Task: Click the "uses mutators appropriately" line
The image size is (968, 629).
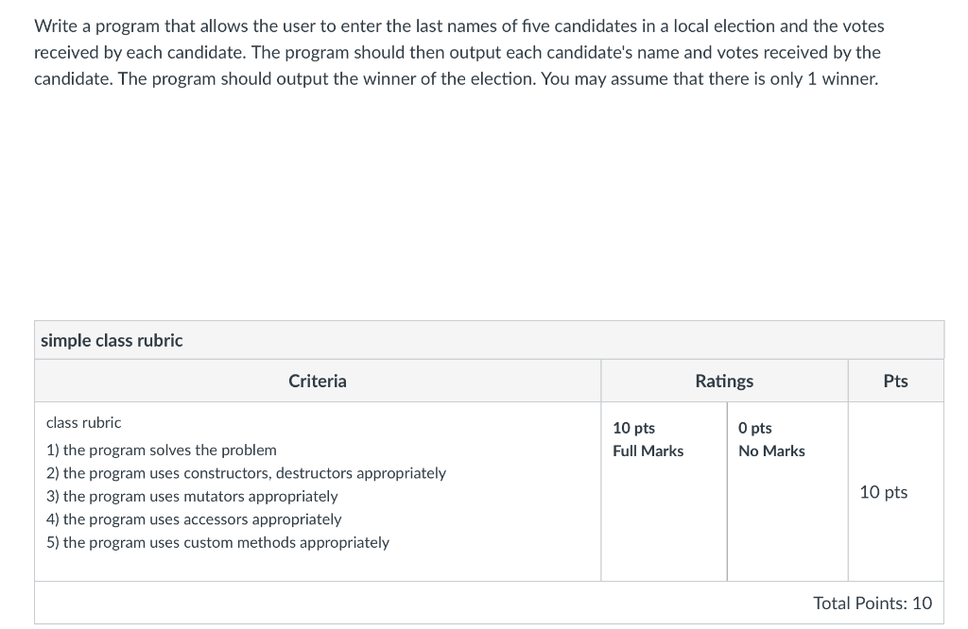Action: (x=192, y=496)
